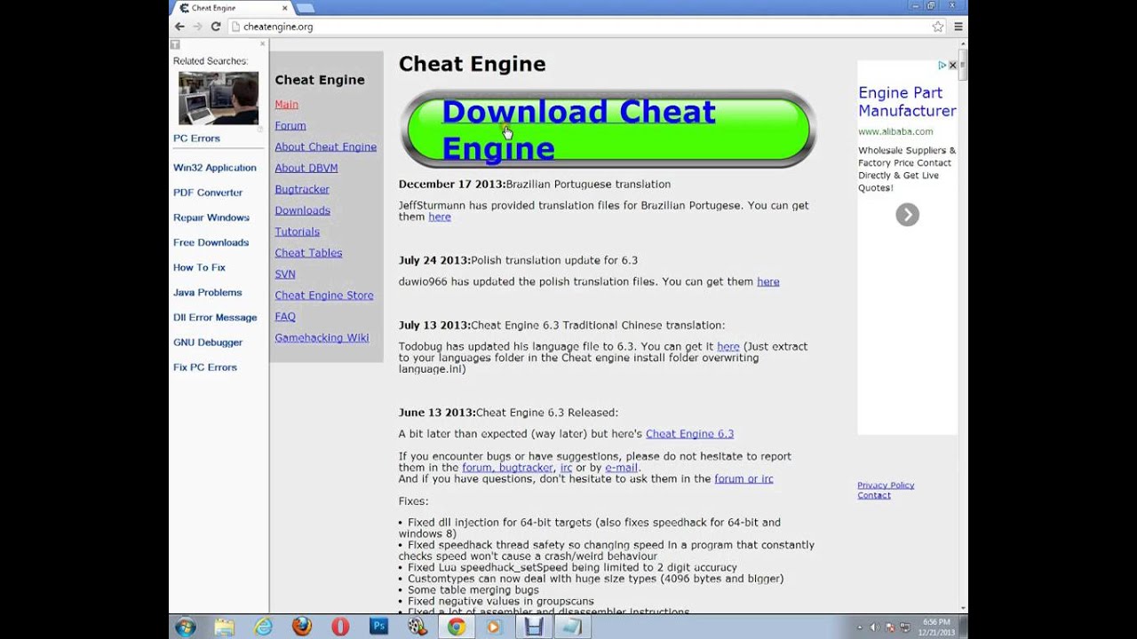
Task: Open a new tab with the new-tab button
Action: pos(305,8)
